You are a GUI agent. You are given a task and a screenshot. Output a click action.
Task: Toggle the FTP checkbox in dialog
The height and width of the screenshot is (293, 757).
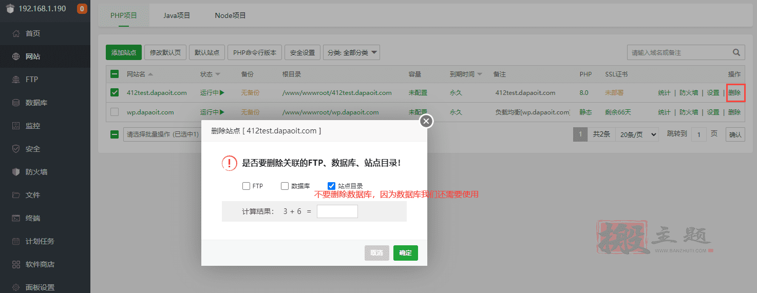[x=246, y=186]
